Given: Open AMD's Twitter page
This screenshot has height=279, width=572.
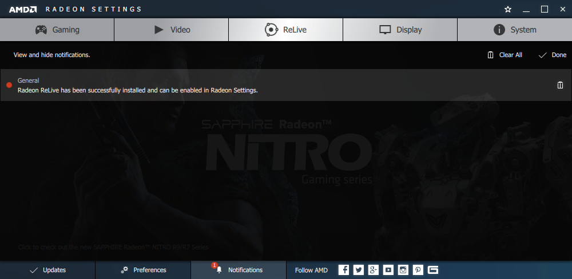Looking at the screenshot, I should (x=359, y=270).
